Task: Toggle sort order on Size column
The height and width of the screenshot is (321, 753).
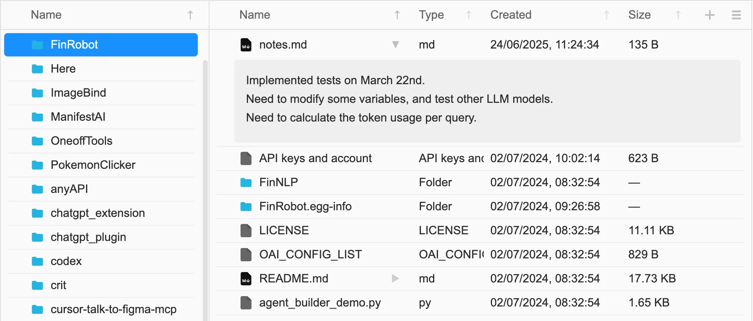Action: point(678,15)
